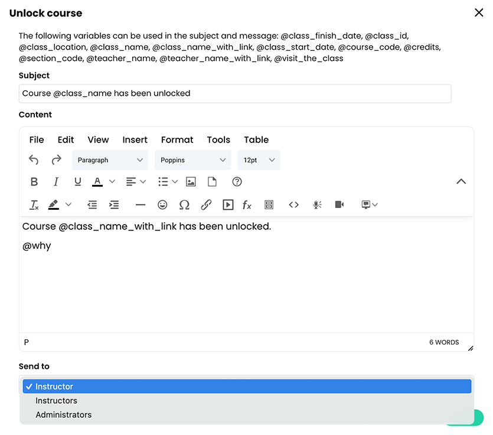Insert a video with the camera icon
493x435 pixels.
coord(338,204)
